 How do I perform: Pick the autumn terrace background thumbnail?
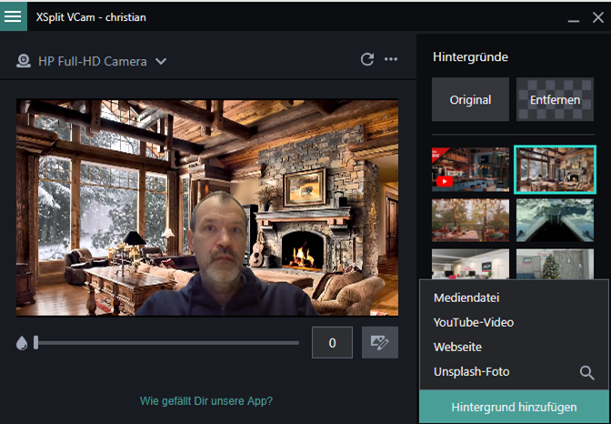pos(470,220)
